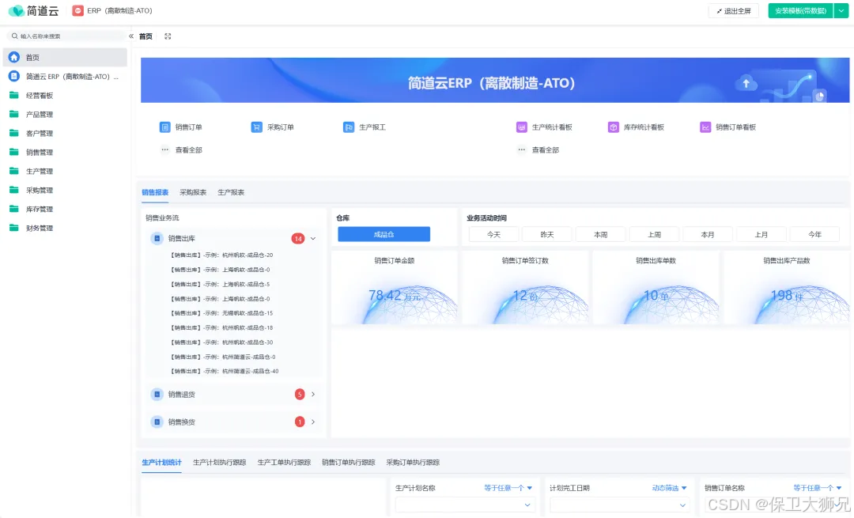Open the 销售管理 folder
This screenshot has width=854, height=518.
coord(14,152)
